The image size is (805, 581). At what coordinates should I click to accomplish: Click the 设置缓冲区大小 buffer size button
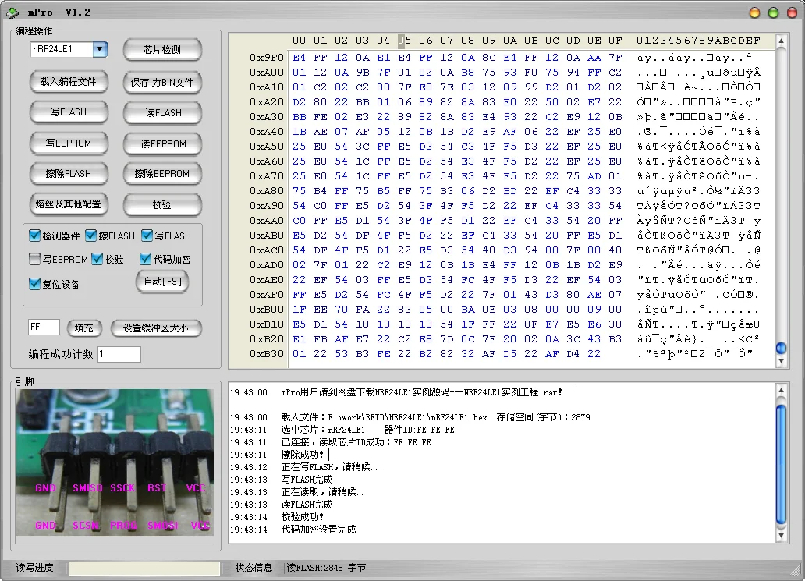[x=155, y=328]
